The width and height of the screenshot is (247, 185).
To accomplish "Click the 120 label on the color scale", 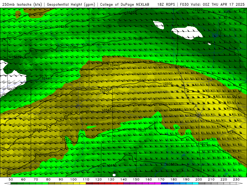I will point(98,179).
